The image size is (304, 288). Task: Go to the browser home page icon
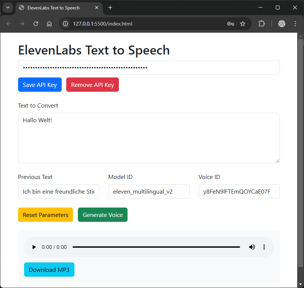[49, 24]
